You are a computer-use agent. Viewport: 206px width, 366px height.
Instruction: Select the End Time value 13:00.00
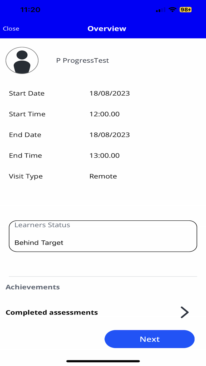[105, 156]
